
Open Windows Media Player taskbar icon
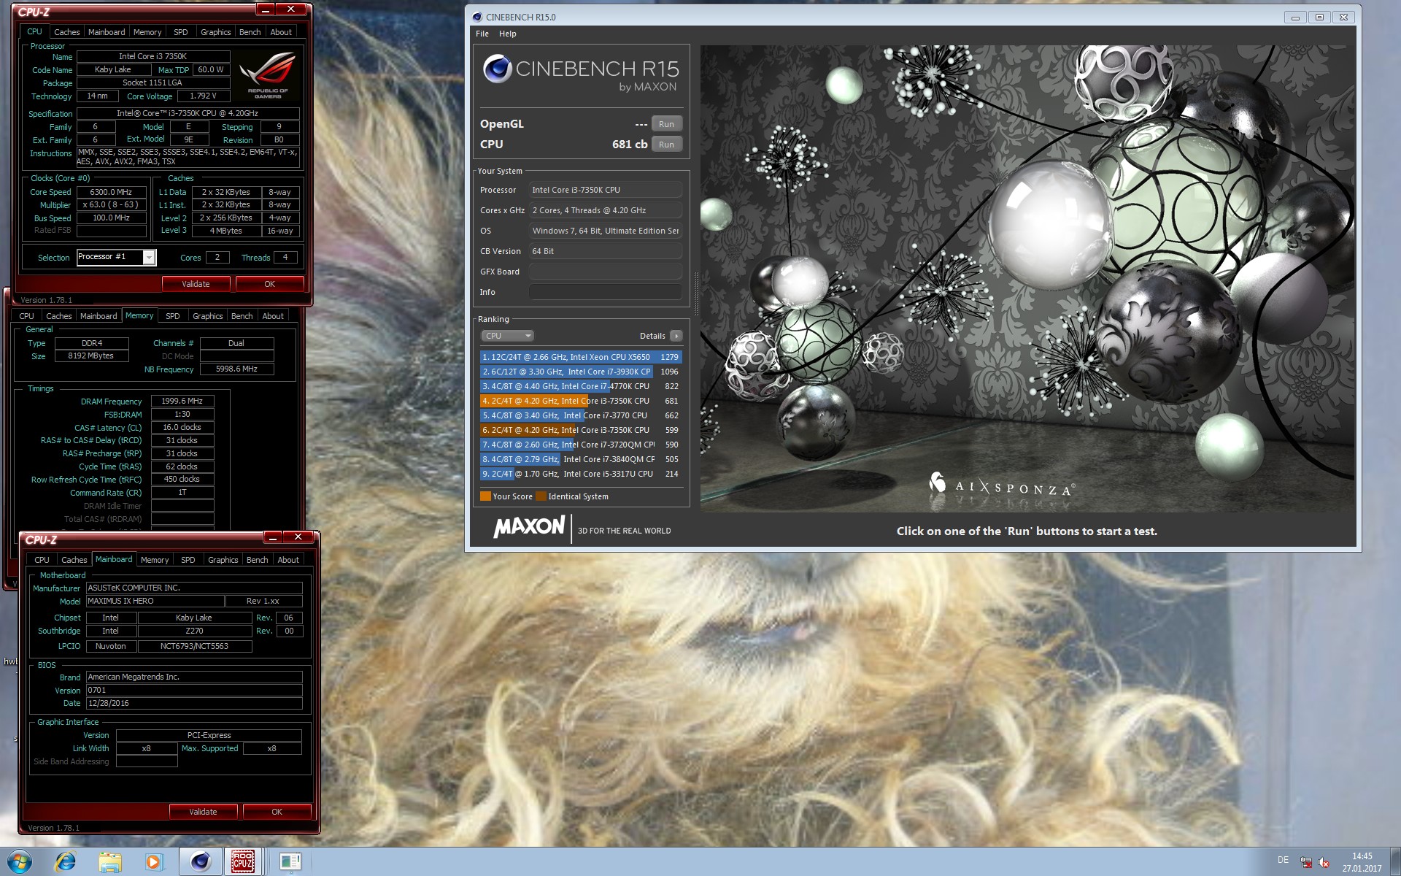click(x=153, y=861)
